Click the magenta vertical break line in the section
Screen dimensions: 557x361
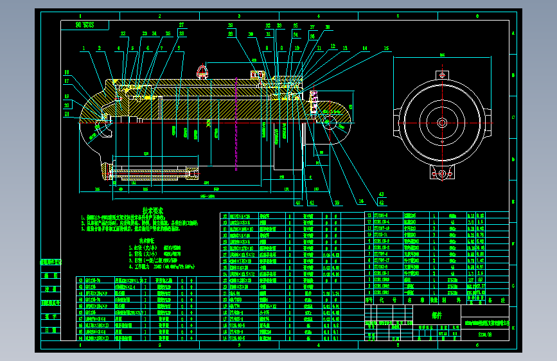pos(236,125)
